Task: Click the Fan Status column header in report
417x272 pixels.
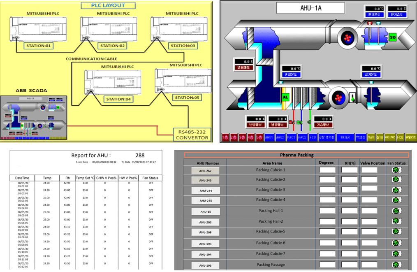Action: point(150,178)
